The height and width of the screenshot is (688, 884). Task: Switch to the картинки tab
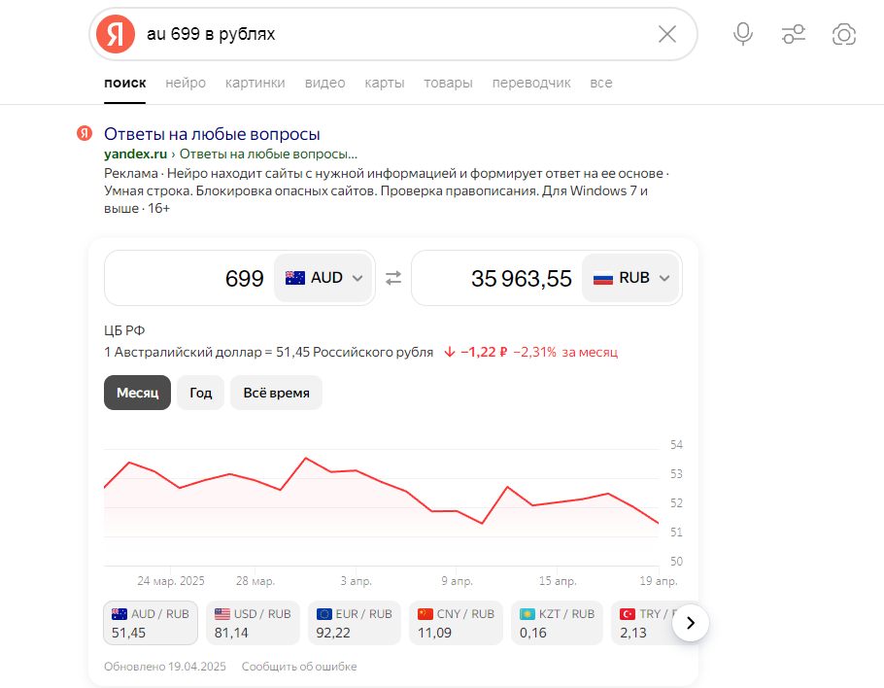tap(255, 83)
